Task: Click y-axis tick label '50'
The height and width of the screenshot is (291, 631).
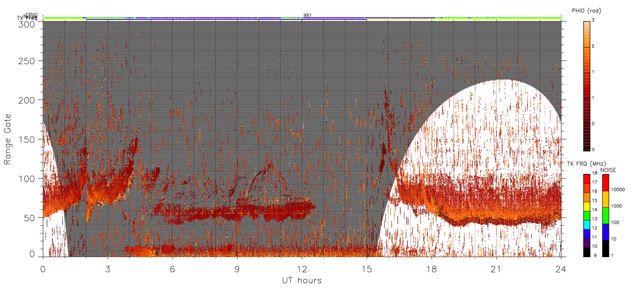Action: point(29,218)
